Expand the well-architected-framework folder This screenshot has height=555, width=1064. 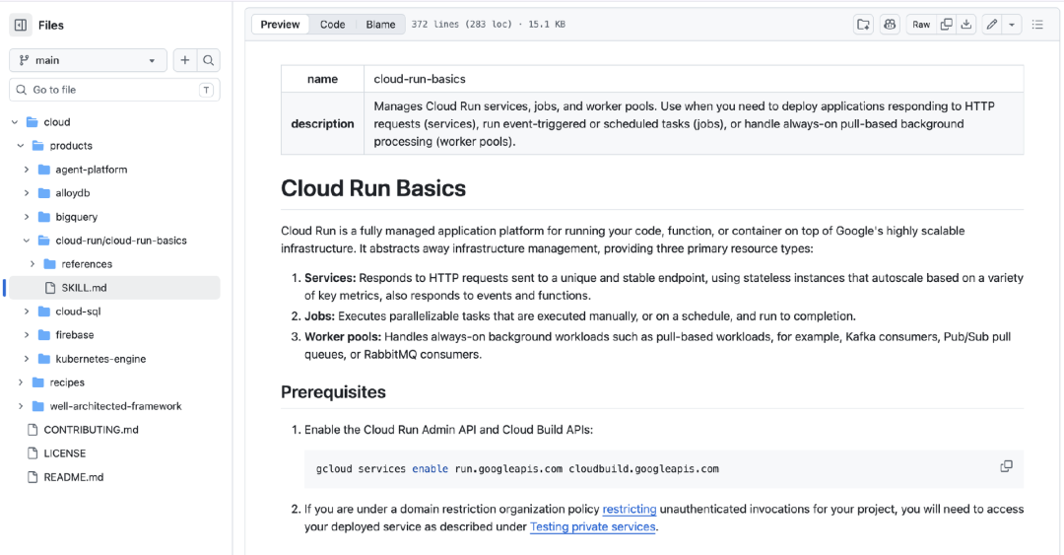[x=21, y=406]
